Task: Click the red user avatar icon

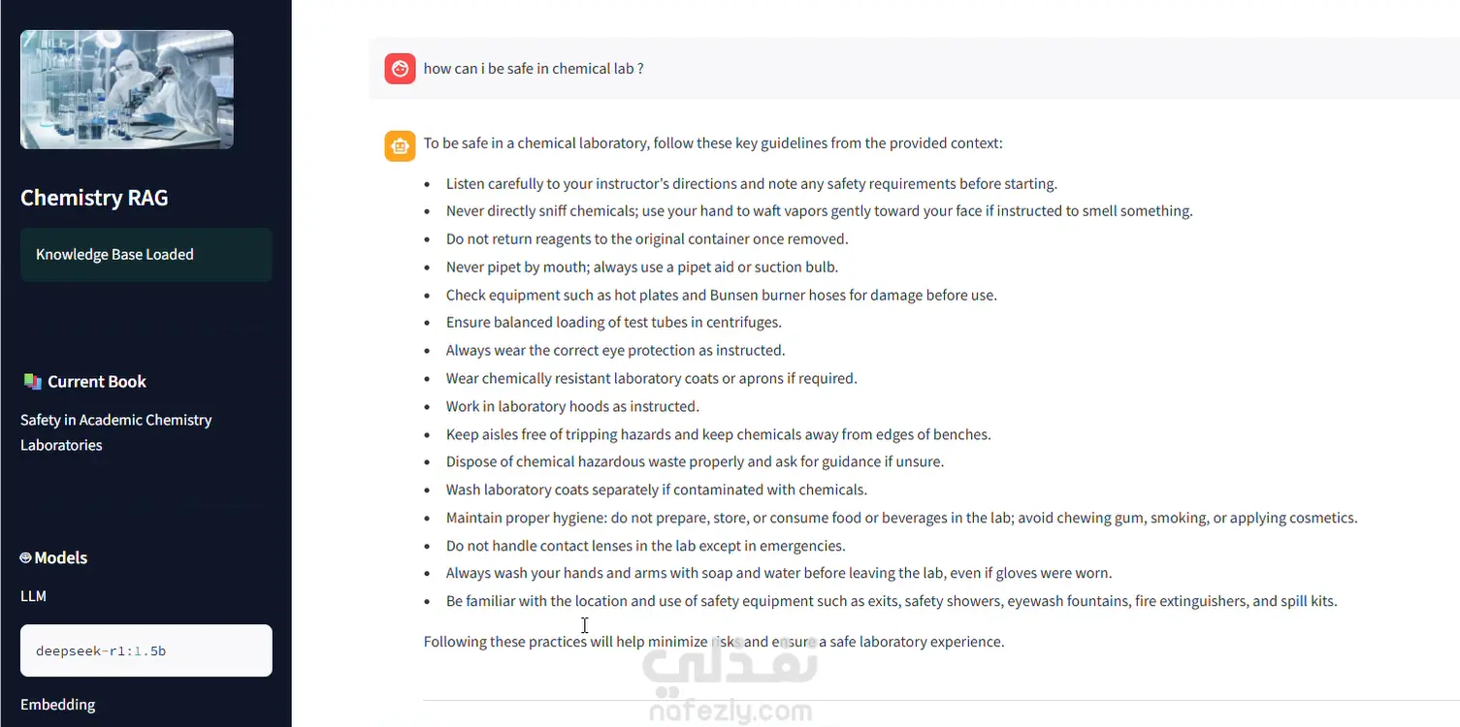Action: 400,69
